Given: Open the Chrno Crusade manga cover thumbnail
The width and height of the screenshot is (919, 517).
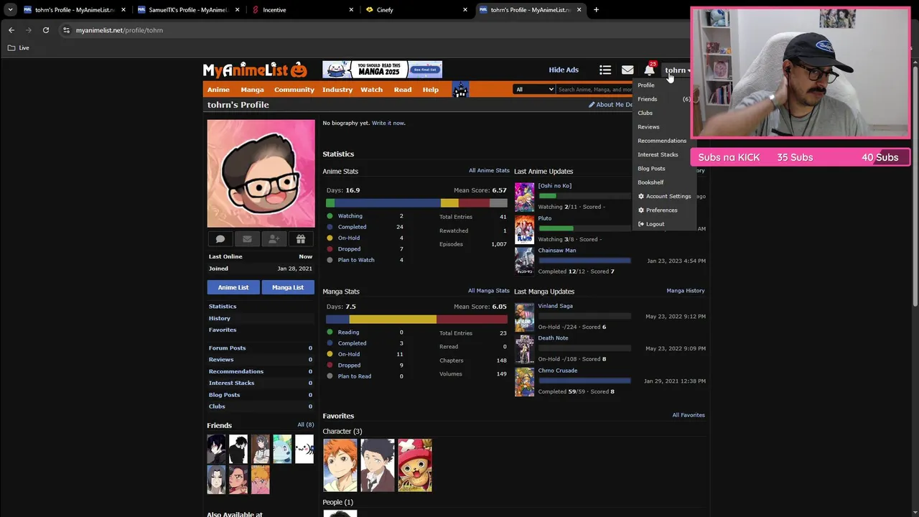Looking at the screenshot, I should click(524, 382).
